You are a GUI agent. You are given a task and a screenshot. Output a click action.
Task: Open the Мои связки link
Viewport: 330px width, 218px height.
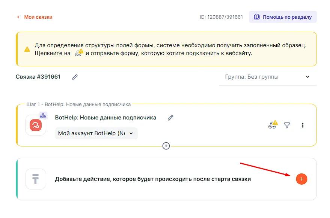pos(38,17)
